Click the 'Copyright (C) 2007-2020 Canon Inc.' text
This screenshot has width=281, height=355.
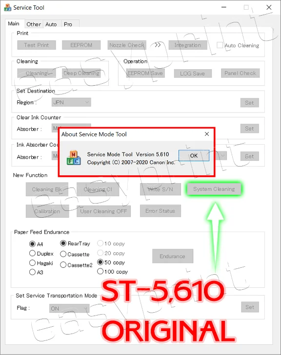click(x=131, y=162)
